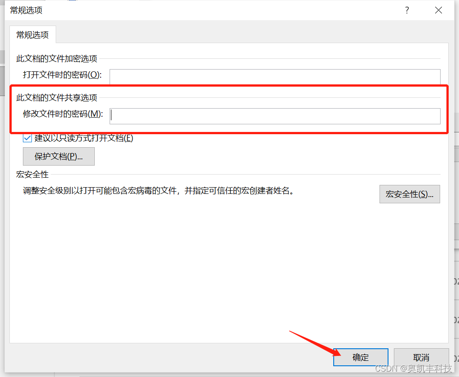Open the 保护文档 button
Image resolution: width=459 pixels, height=377 pixels.
point(59,157)
